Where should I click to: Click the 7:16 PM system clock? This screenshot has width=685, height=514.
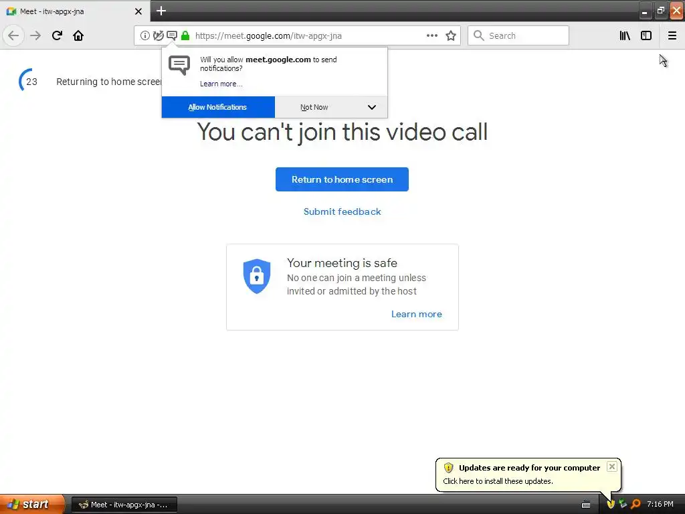point(660,504)
